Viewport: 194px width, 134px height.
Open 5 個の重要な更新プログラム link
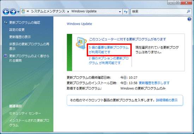(x=109, y=50)
